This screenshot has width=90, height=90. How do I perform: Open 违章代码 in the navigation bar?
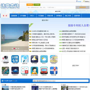77,16
